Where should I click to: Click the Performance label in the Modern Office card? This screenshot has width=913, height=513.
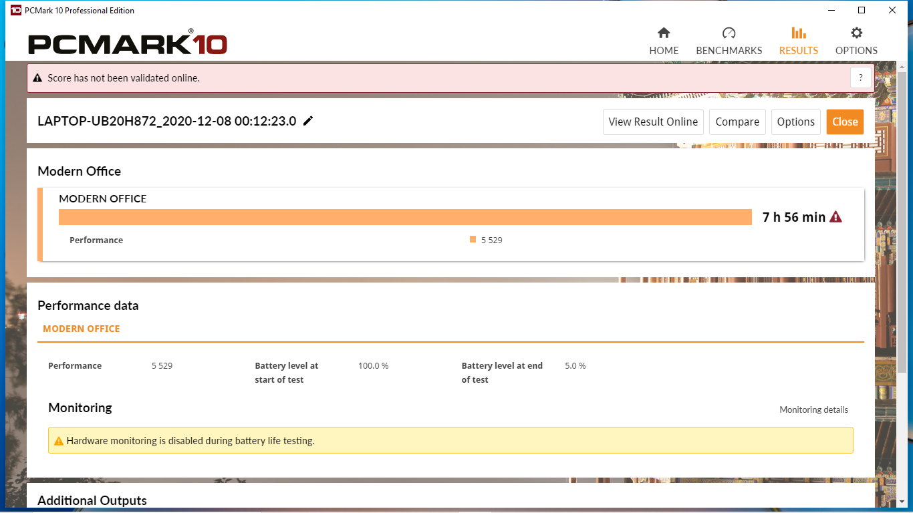point(96,240)
